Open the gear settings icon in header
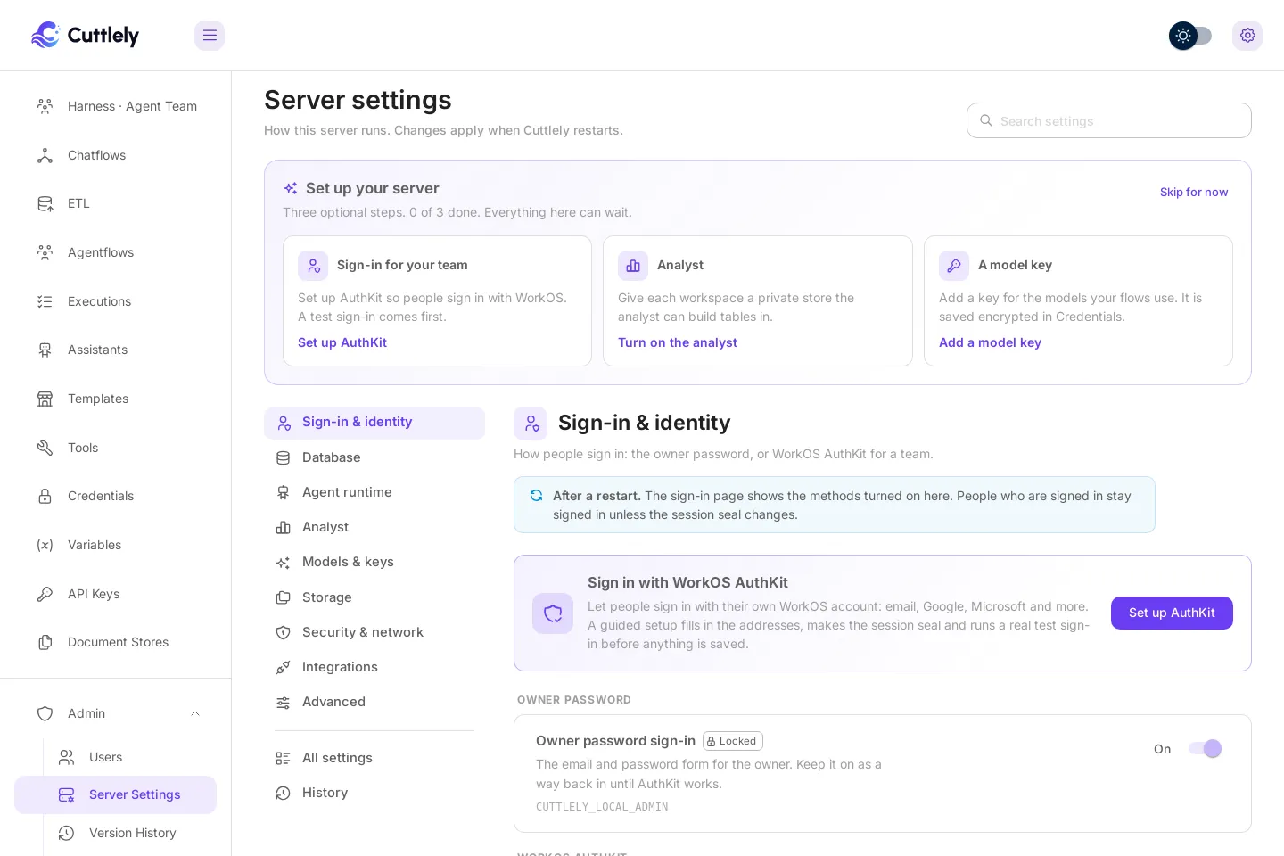 coord(1247,36)
